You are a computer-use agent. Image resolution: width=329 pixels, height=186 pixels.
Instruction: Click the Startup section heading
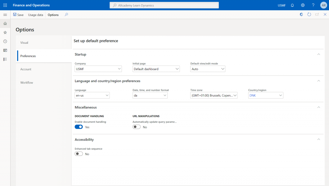(80, 54)
